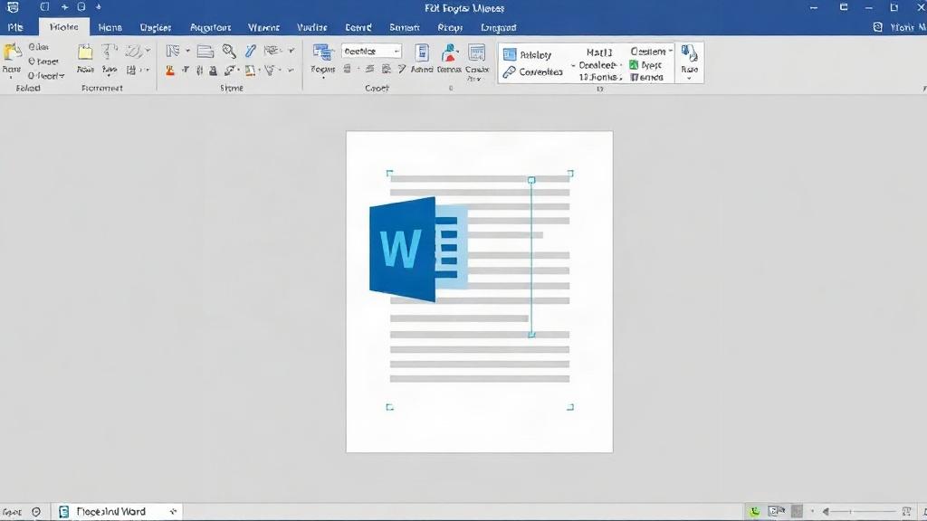This screenshot has width=927, height=521.
Task: Click the document tab in the status bar
Action: 117,512
